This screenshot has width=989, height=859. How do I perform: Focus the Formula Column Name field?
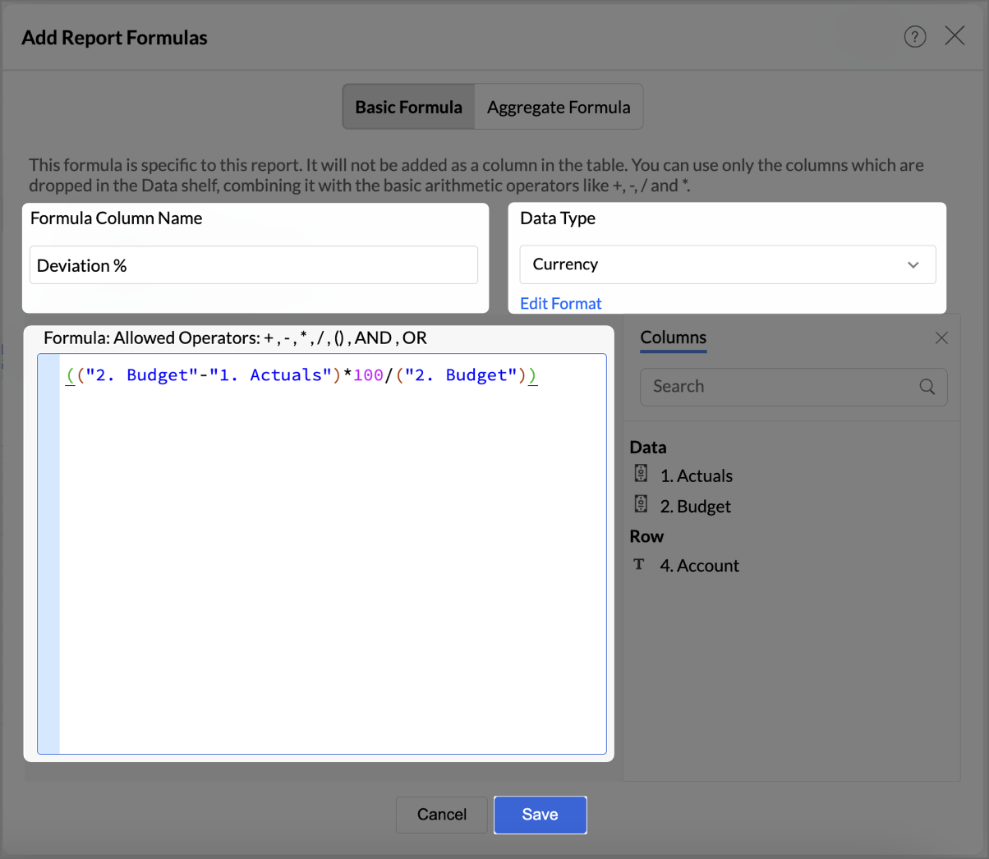click(253, 265)
